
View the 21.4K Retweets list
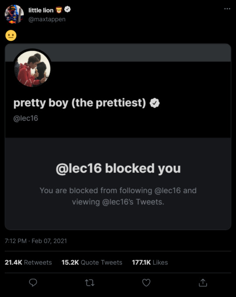click(x=28, y=262)
